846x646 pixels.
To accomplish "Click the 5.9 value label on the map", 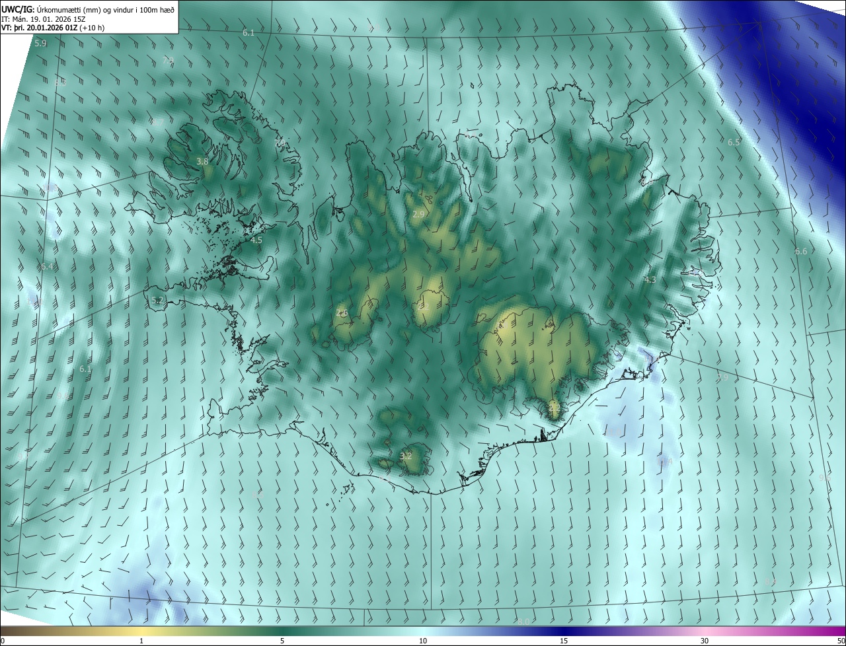I will point(40,43).
